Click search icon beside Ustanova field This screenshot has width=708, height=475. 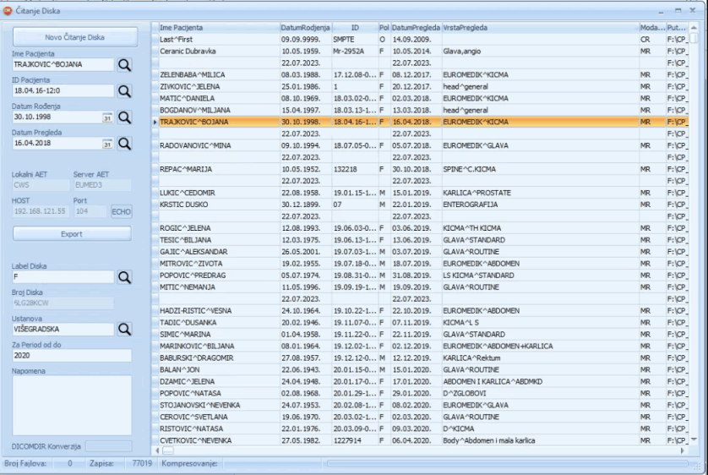pyautogui.click(x=124, y=330)
